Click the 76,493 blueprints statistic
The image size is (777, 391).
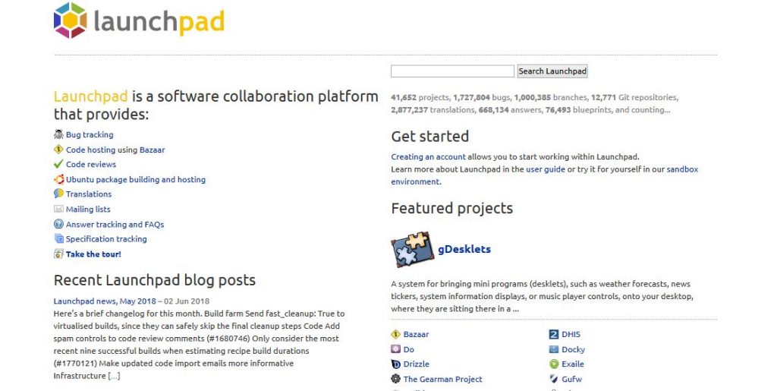(x=577, y=110)
